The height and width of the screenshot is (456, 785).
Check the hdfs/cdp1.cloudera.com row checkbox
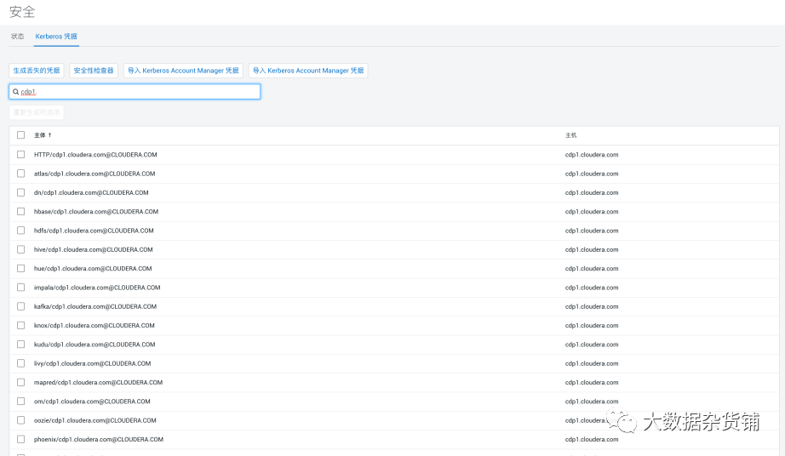coord(20,231)
